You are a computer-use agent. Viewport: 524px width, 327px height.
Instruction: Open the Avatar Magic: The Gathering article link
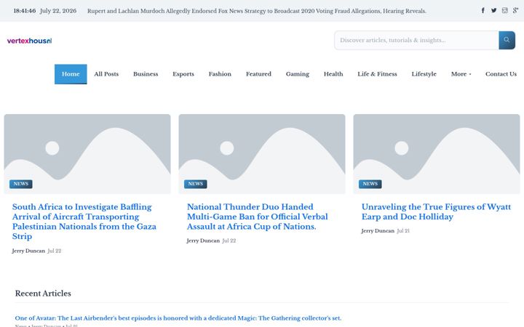pyautogui.click(x=178, y=318)
